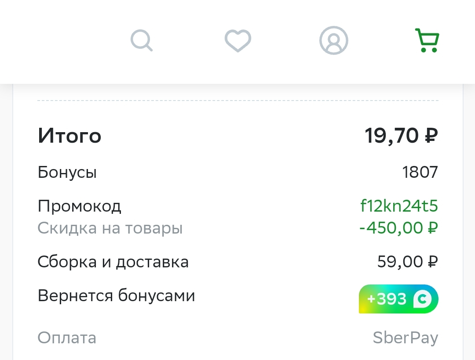
Task: Tap the Вернется бонусами label
Action: tap(116, 295)
